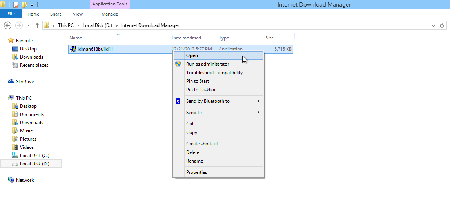Open the Videos folder
This screenshot has width=450, height=211.
tap(27, 147)
